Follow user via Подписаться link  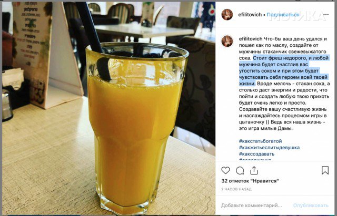click(x=283, y=15)
